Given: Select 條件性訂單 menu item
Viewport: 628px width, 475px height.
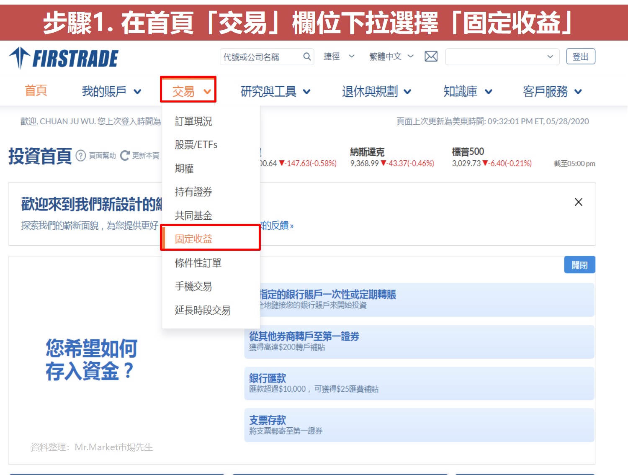Looking at the screenshot, I should [211, 263].
